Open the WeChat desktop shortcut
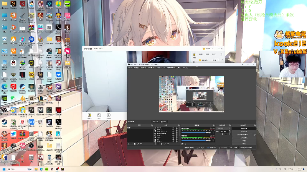Viewport: 307px width, 172px height. [13, 98]
